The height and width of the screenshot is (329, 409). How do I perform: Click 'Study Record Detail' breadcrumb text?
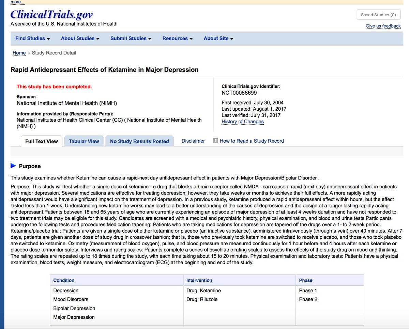(x=54, y=53)
